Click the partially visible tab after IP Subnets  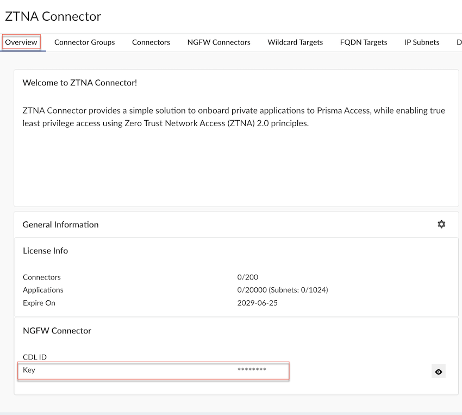coord(458,42)
